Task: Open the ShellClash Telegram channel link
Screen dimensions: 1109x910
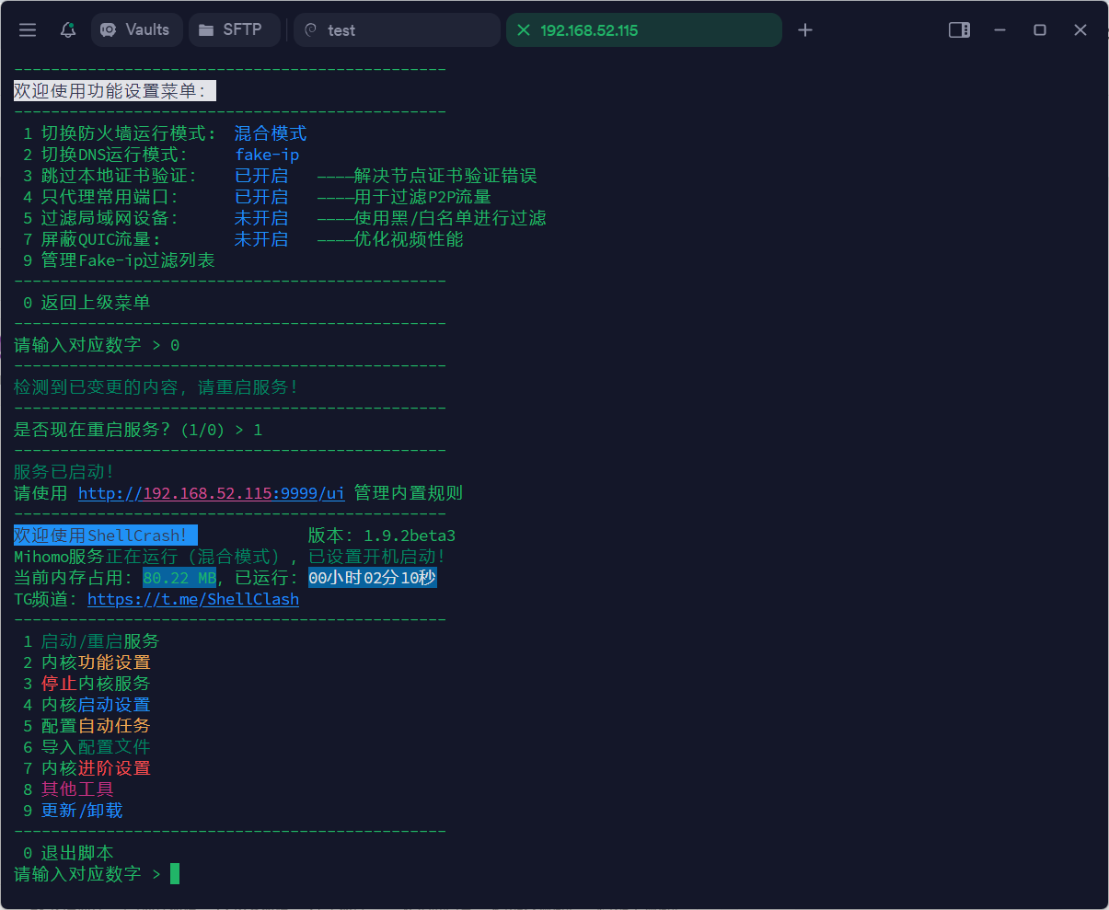Action: point(192,599)
